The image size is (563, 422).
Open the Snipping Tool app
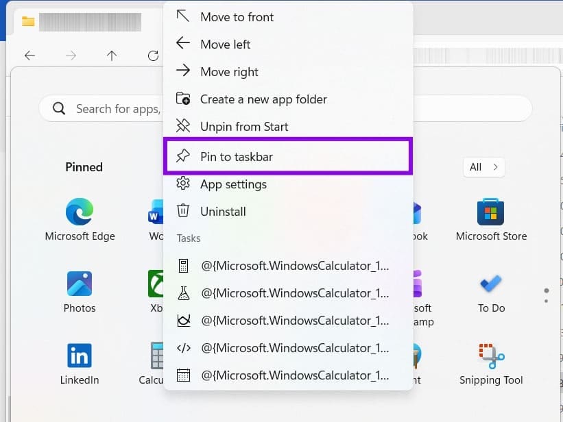[x=491, y=364]
